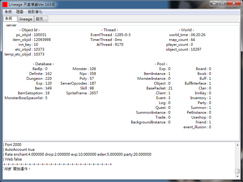
Task: Switch to the lineage tab
Action: [26, 19]
